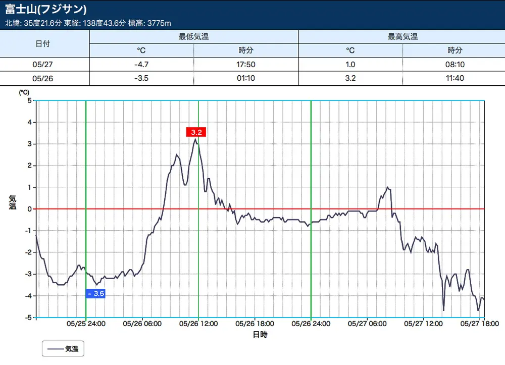Click the 日時 x-axis title
Image resolution: width=505 pixels, height=365 pixels.
260,335
